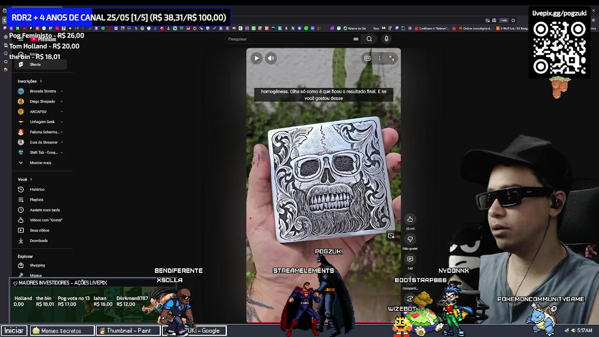Open ANCAPSU channel

[40, 112]
